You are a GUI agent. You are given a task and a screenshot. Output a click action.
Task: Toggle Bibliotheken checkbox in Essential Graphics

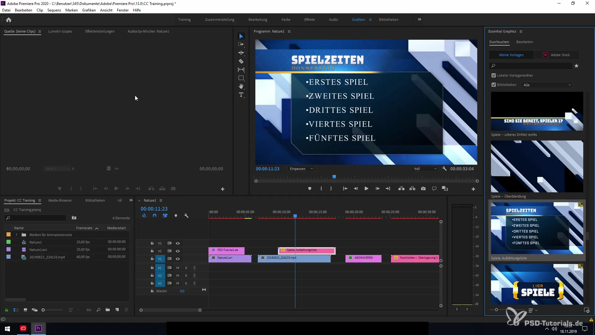click(494, 85)
